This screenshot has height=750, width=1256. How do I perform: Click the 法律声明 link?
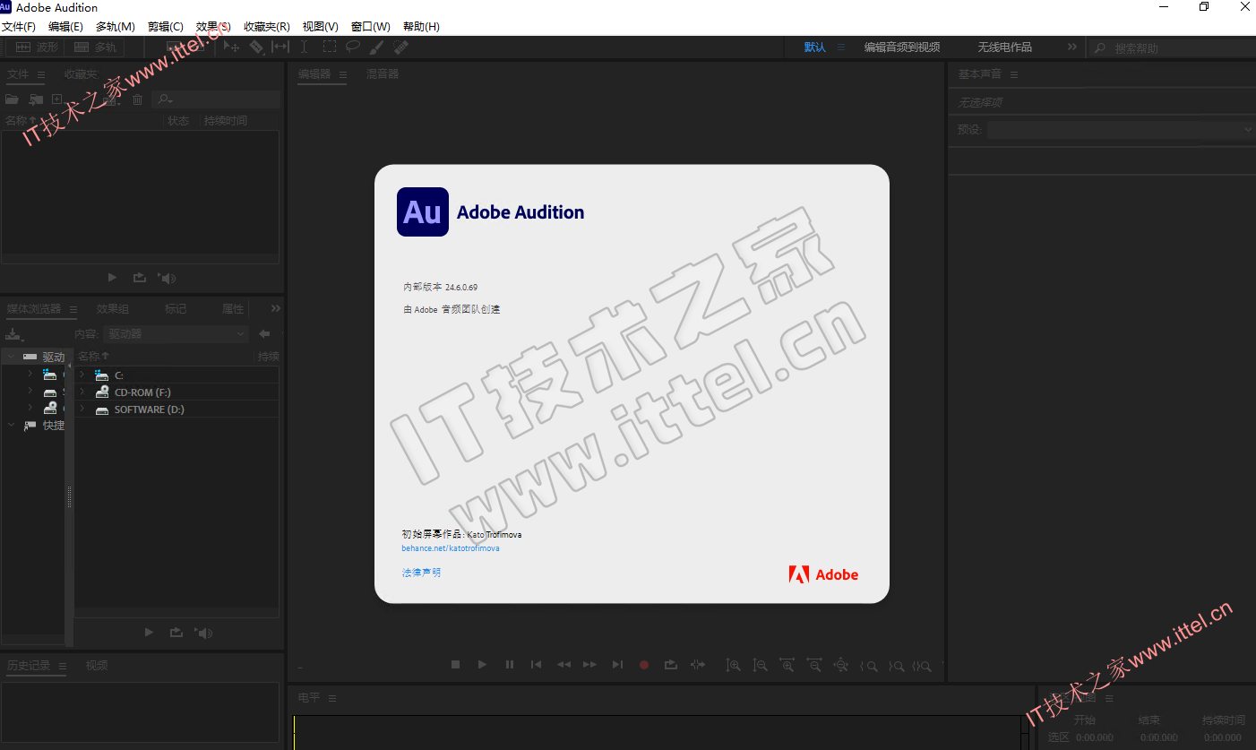421,572
